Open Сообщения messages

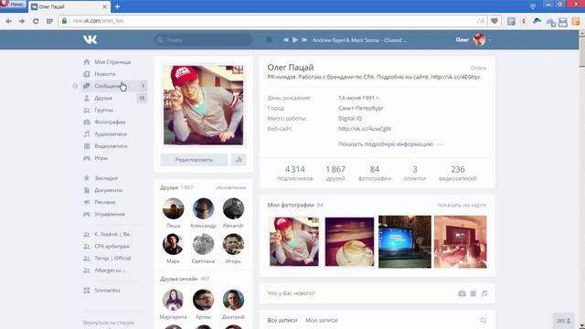pyautogui.click(x=113, y=86)
